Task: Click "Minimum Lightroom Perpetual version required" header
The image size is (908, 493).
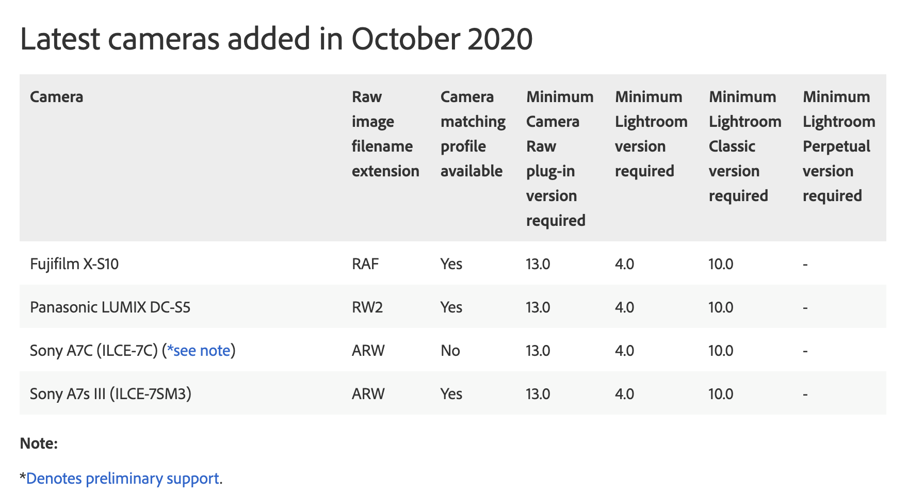Action: pos(839,146)
